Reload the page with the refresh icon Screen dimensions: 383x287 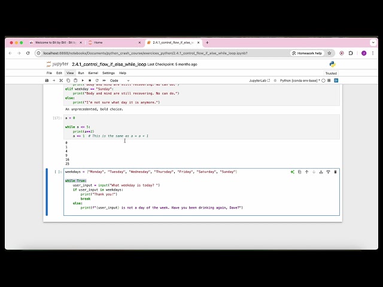coord(28,53)
